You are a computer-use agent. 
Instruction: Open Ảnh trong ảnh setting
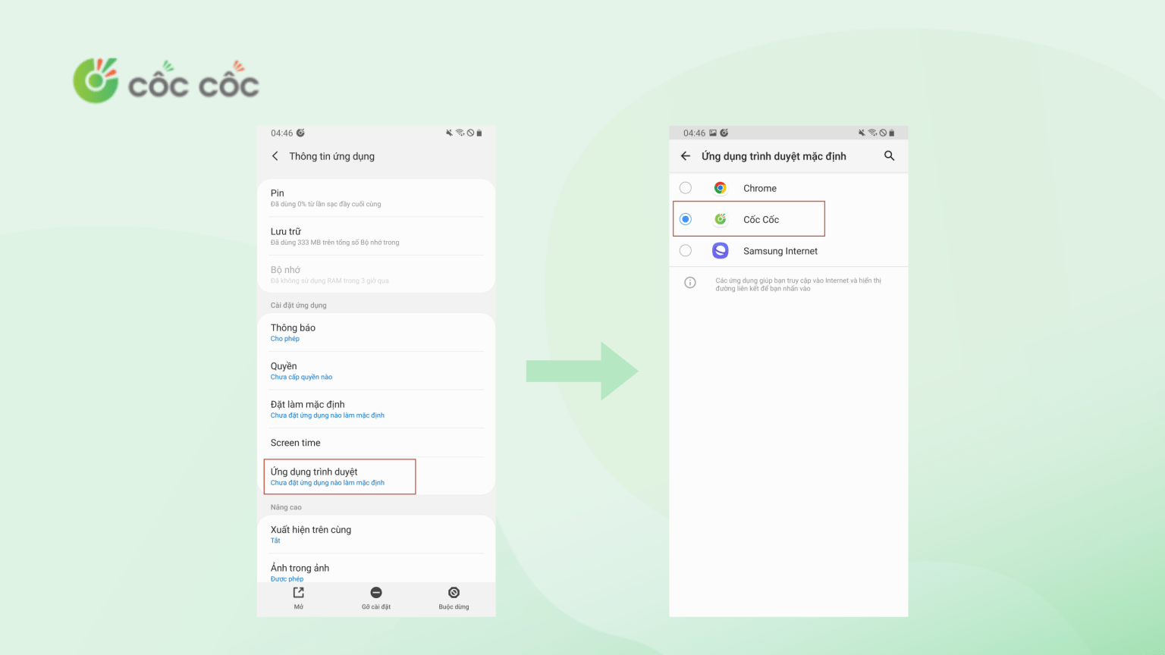376,570
